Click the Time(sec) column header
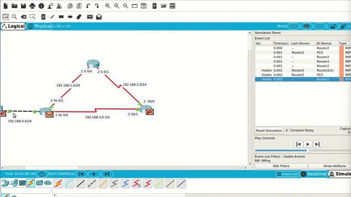Image resolution: width=351 pixels, height=197 pixels. [x=281, y=43]
